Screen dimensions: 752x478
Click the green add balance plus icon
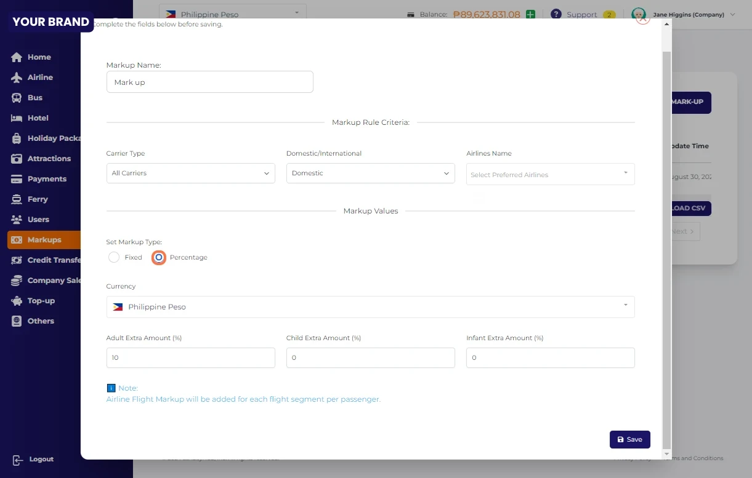tap(530, 14)
